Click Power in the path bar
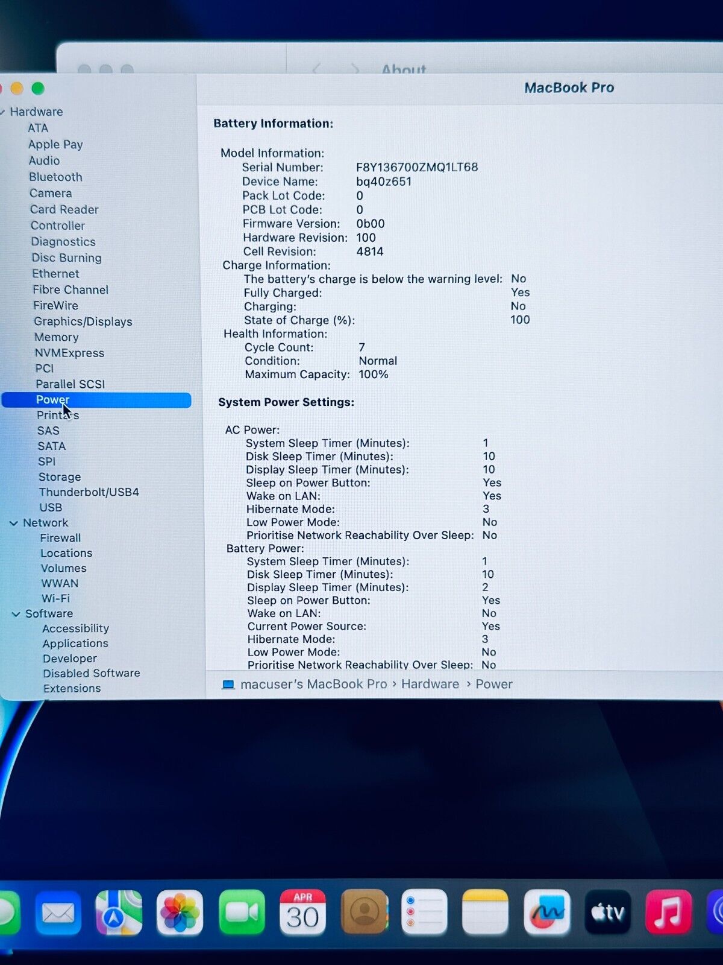The image size is (723, 965). [494, 685]
